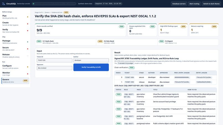This screenshot has width=223, height=125.
Task: Click rule code CSQL-DRIFT-GCP-001
Action: tap(129, 96)
